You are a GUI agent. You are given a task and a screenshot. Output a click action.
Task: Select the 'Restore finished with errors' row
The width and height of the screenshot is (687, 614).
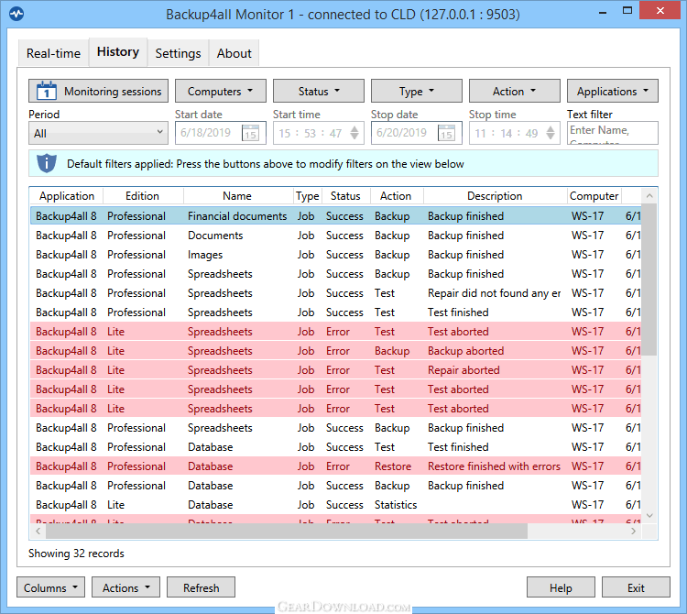336,466
